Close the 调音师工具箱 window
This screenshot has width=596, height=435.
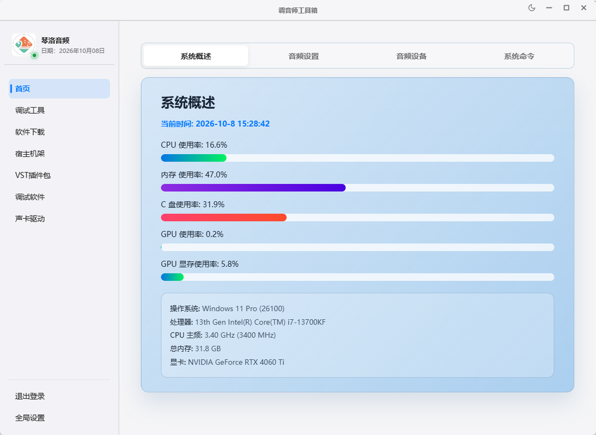click(584, 8)
